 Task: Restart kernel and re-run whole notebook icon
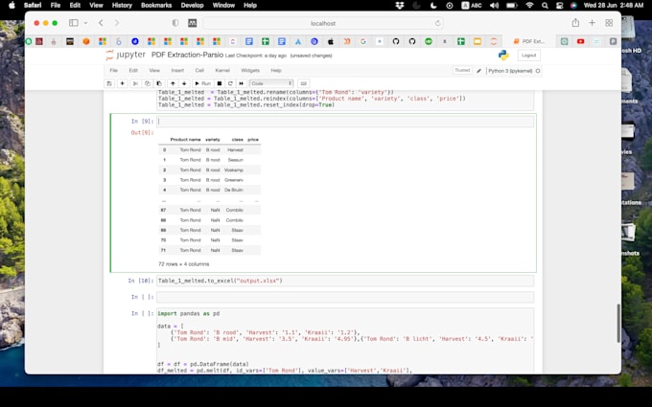pos(242,83)
